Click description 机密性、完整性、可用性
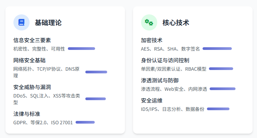This screenshot has height=138, width=257. click(39, 49)
